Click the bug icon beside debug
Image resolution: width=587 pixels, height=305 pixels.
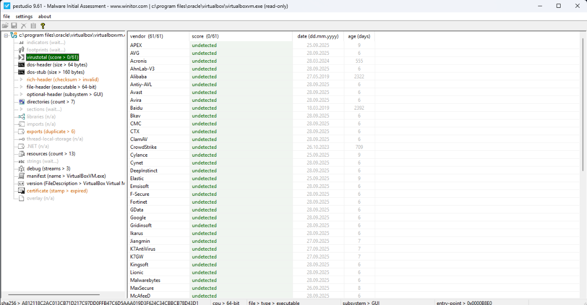tap(22, 168)
